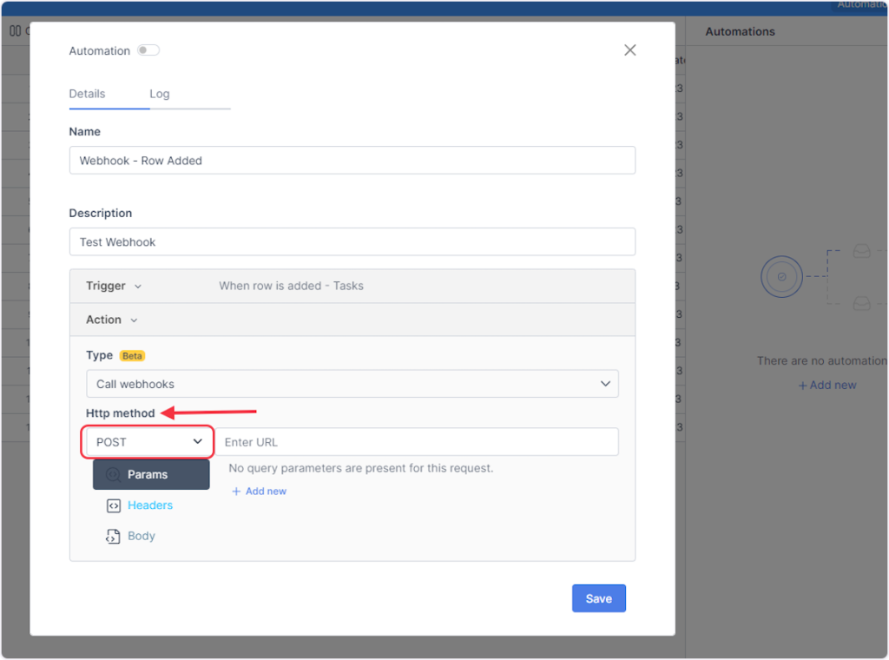The height and width of the screenshot is (660, 889).
Task: Expand the Trigger section chevron
Action: tap(138, 287)
